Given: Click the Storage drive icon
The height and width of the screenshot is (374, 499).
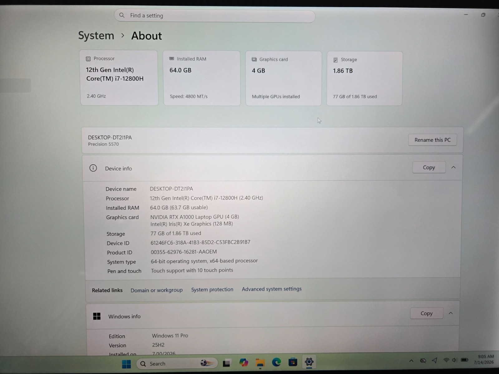Looking at the screenshot, I should (336, 60).
